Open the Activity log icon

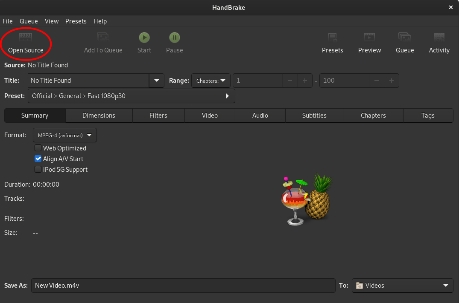point(439,43)
